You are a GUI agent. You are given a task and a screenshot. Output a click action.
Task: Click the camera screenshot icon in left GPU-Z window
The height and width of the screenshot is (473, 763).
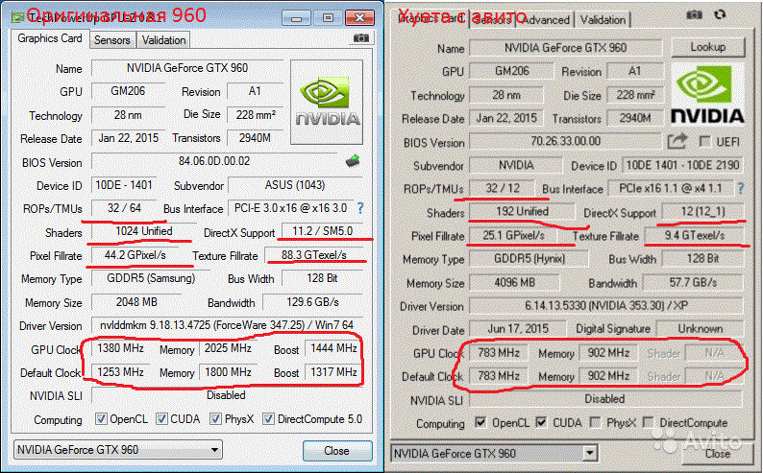[x=360, y=37]
